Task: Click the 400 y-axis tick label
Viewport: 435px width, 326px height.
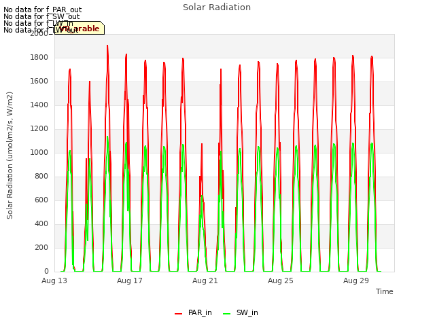Action: pyautogui.click(x=41, y=224)
